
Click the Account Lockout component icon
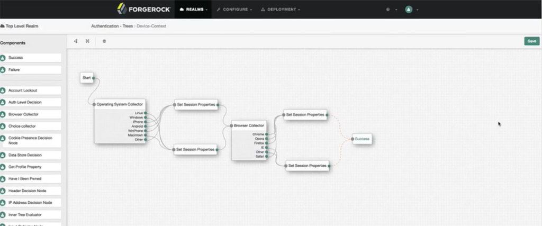click(x=3, y=91)
